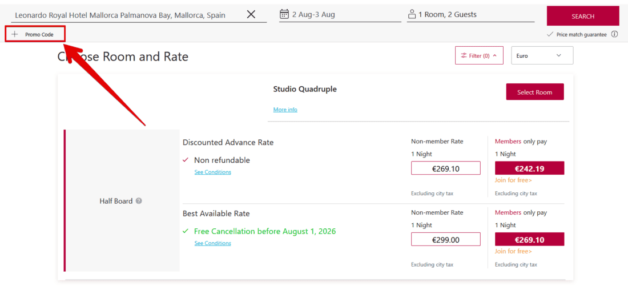Click Join for free under €242.19

coord(513,180)
